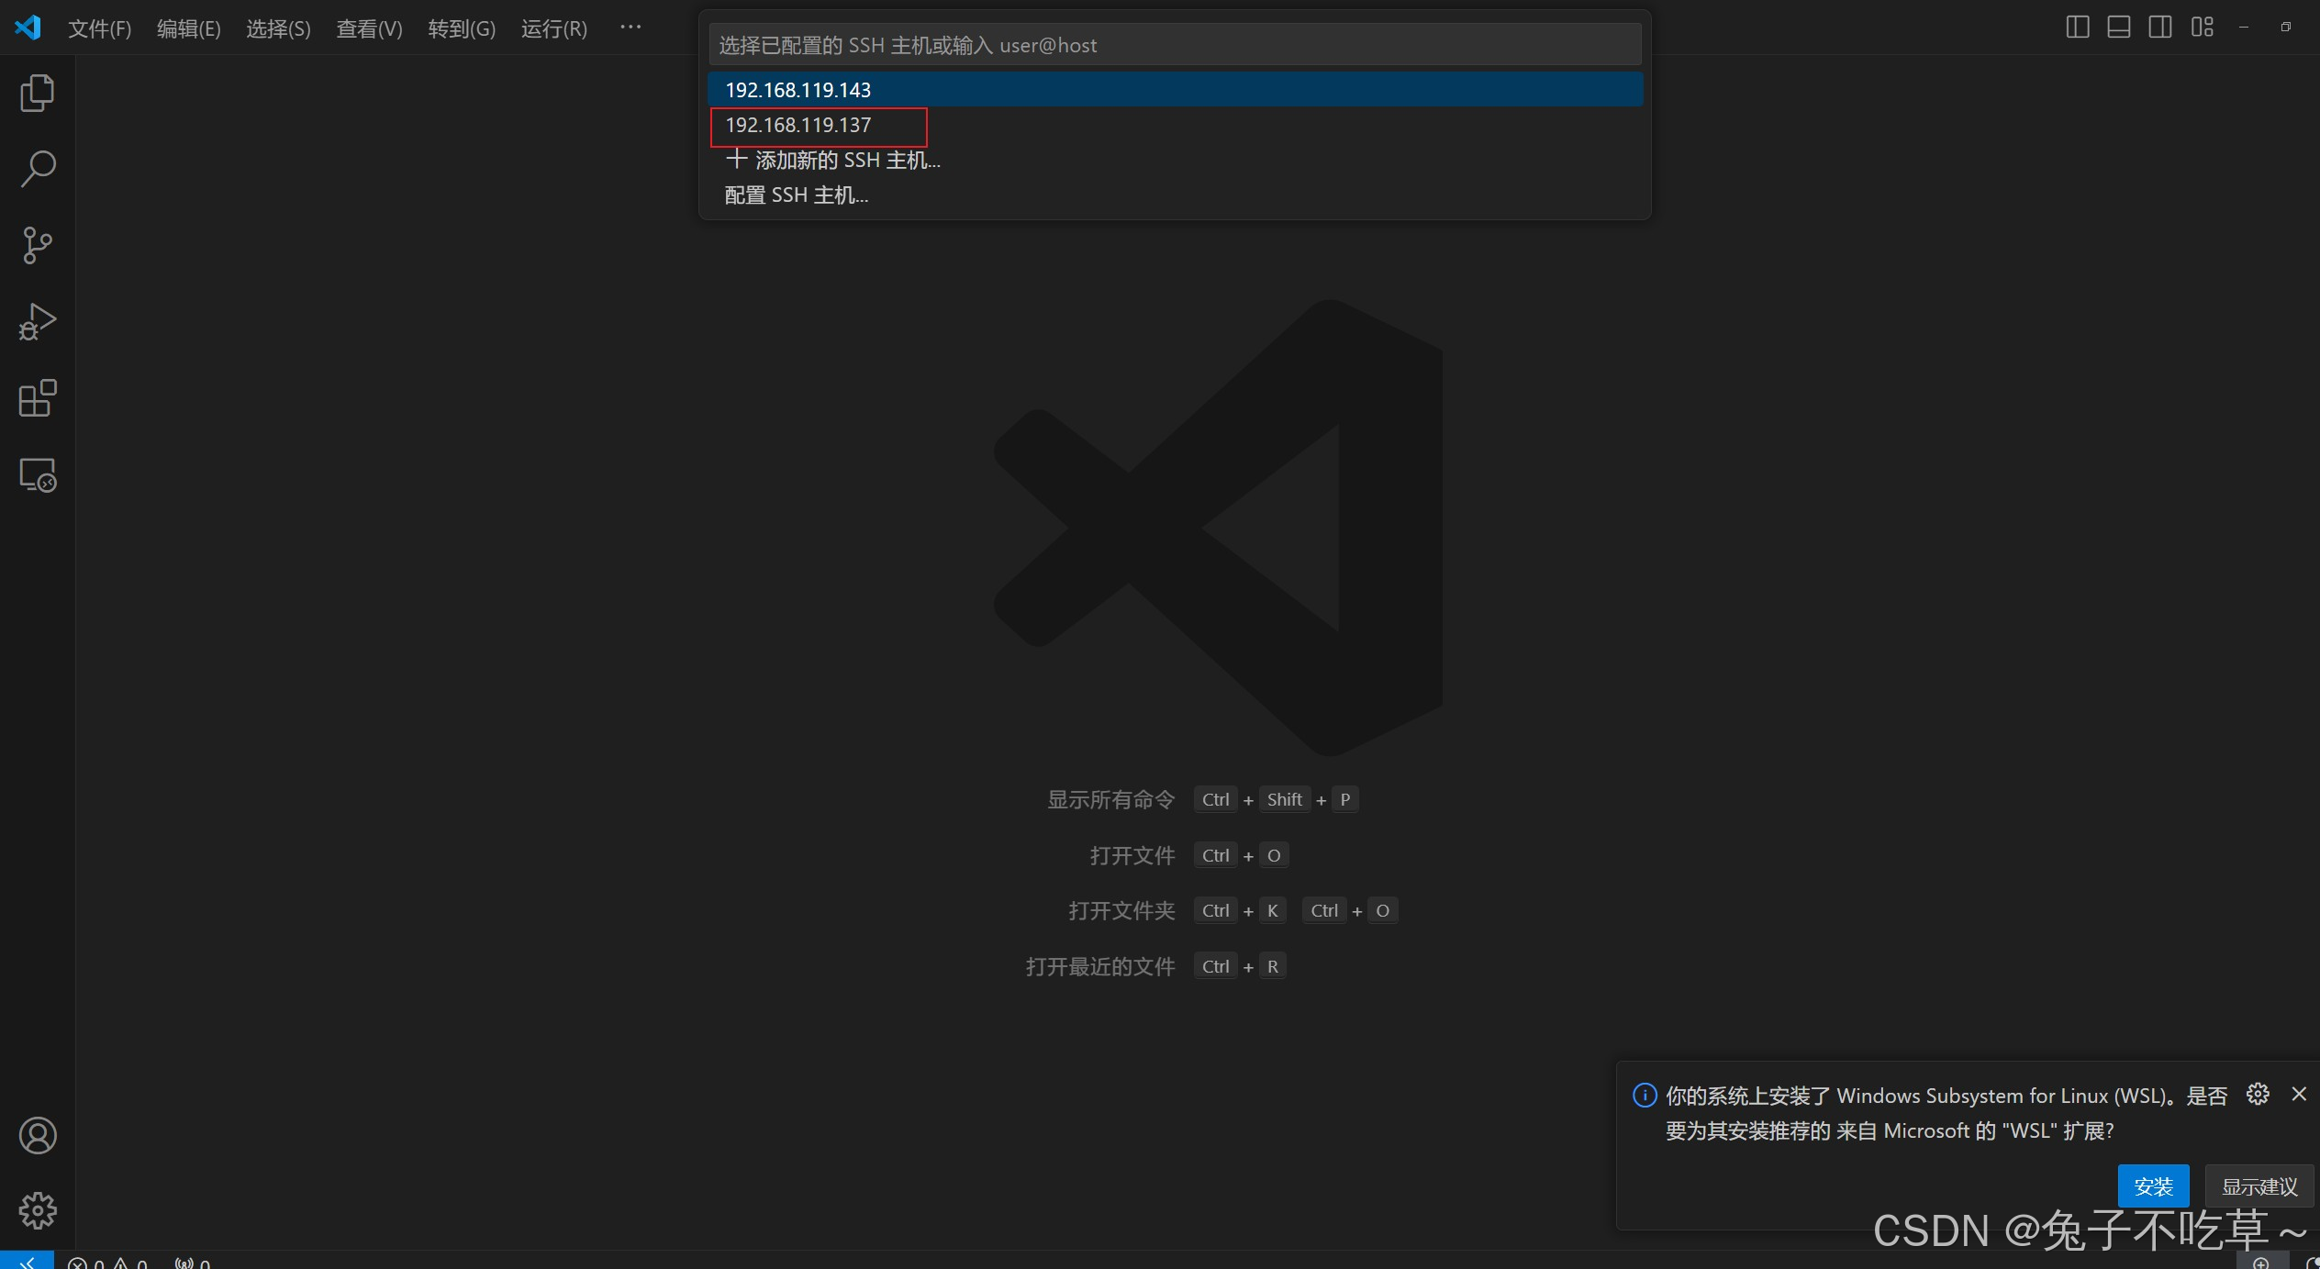Screen dimensions: 2320x1269
Task: Click the 显示所有命令 shortcut hint
Action: 1110,799
